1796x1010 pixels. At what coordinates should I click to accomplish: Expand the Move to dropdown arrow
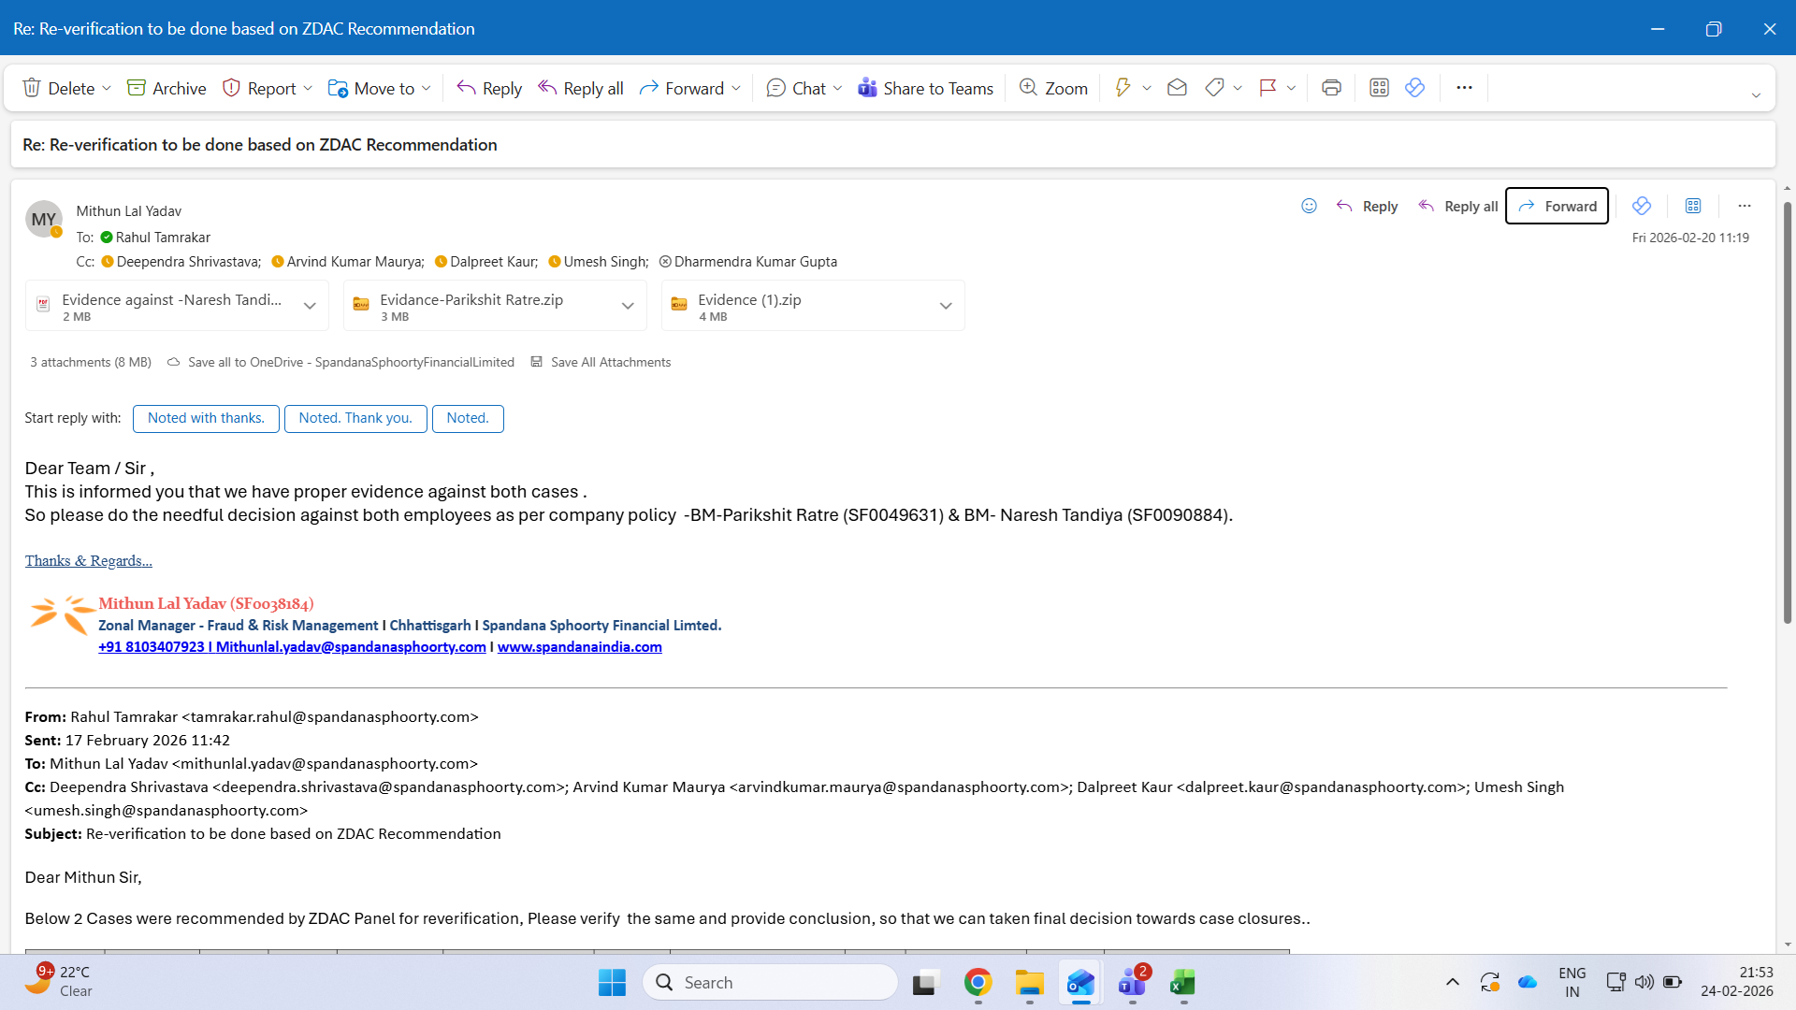coord(427,88)
